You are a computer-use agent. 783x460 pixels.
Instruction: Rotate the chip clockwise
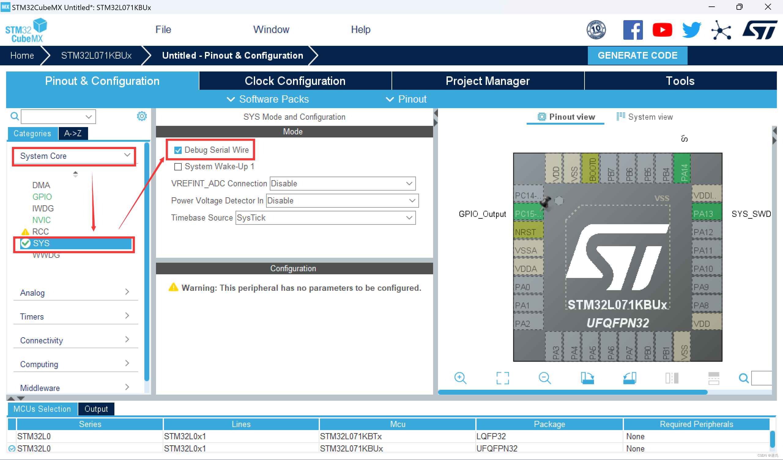(587, 378)
